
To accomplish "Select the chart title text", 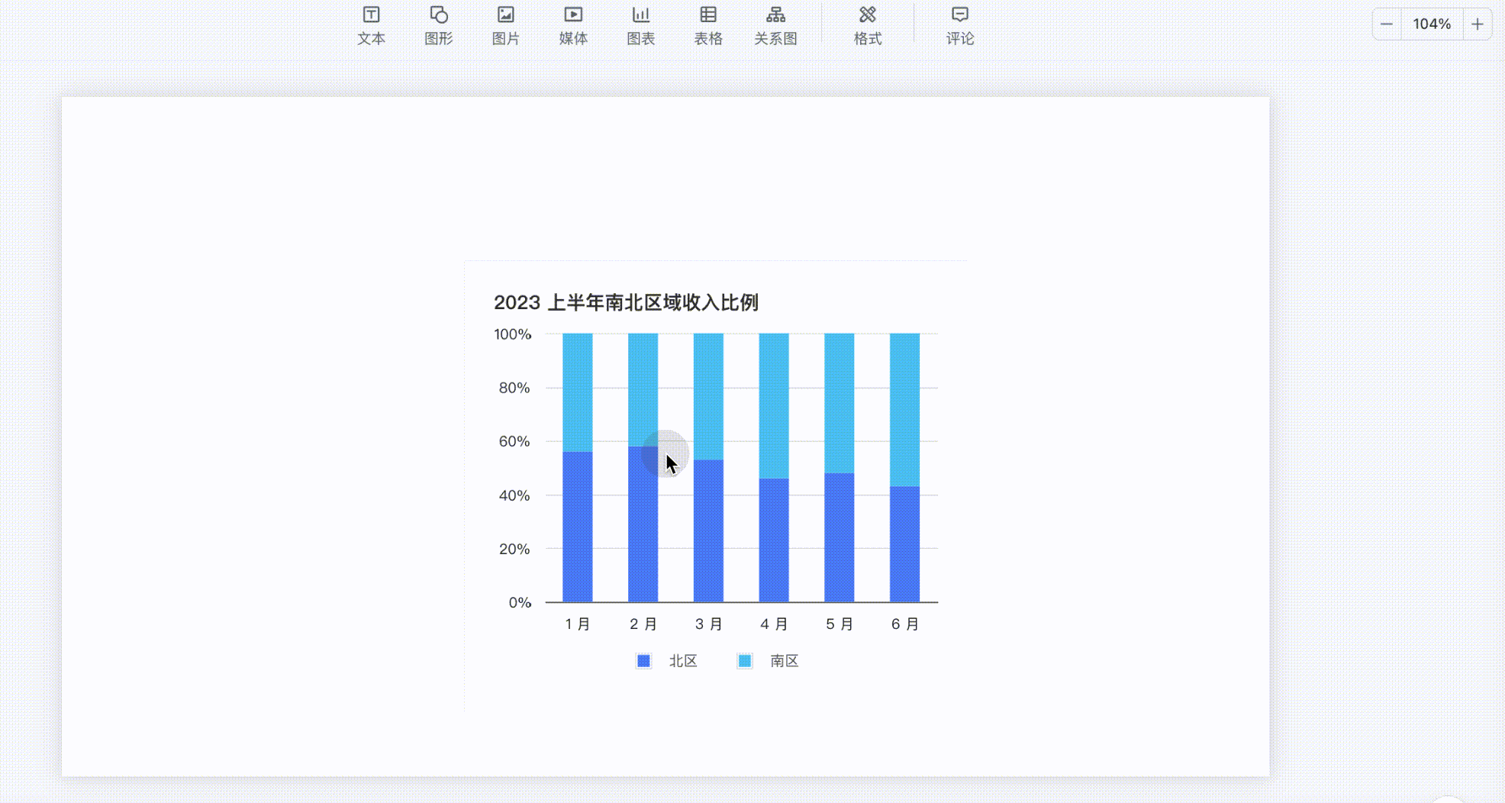I will pos(626,303).
